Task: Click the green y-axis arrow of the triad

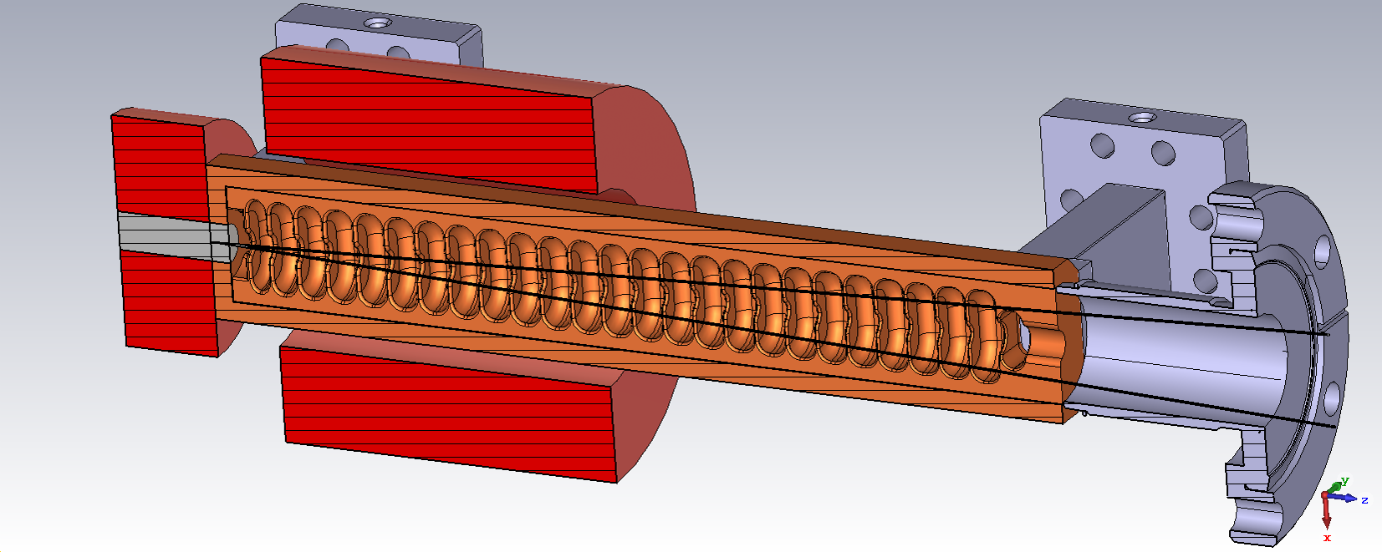Action: click(x=1334, y=488)
